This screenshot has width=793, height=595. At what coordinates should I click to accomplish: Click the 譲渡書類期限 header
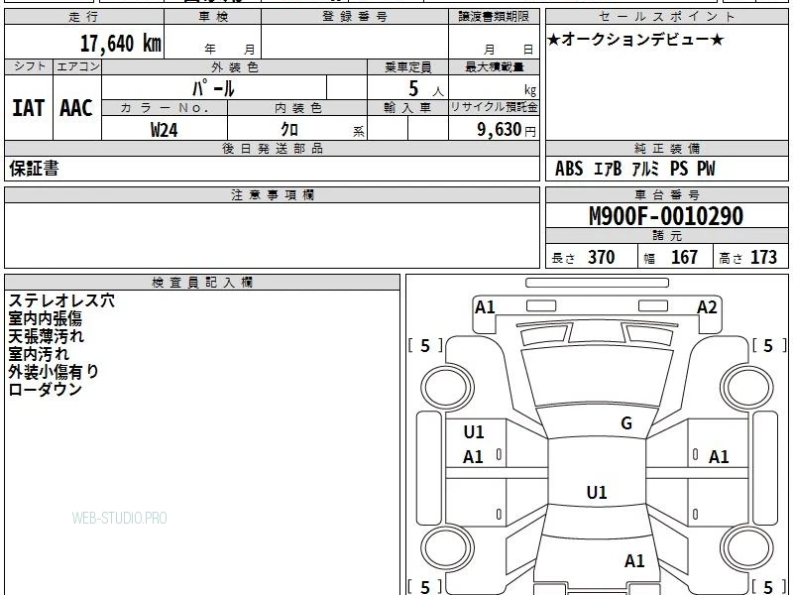click(x=494, y=17)
